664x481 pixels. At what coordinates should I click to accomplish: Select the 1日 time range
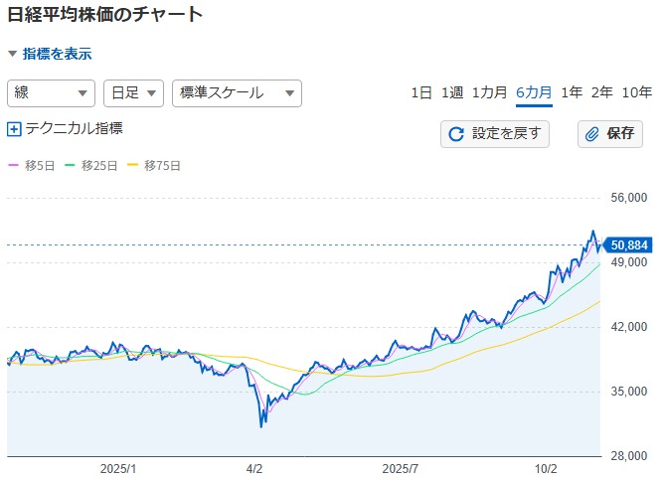[421, 92]
